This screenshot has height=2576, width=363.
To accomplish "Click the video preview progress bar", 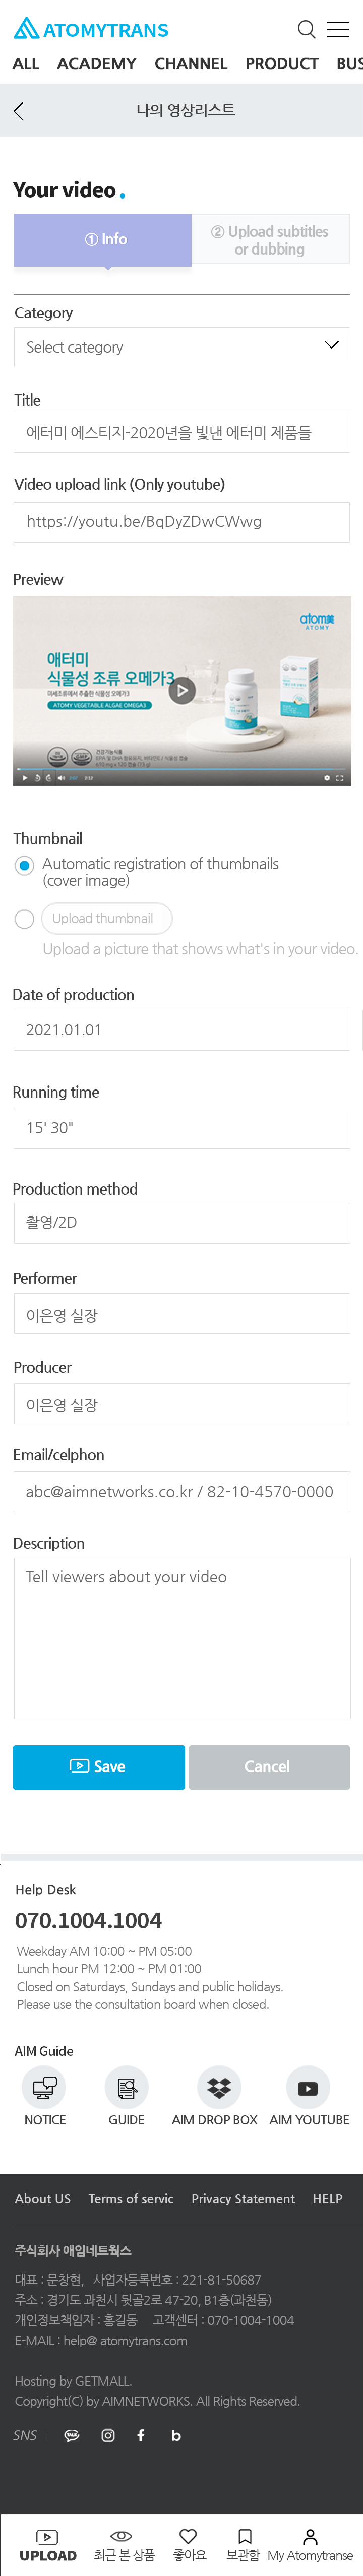I will tap(181, 768).
